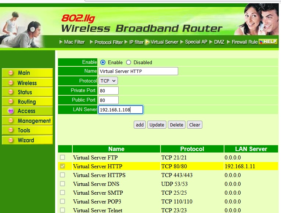The width and height of the screenshot is (281, 213).
Task: Focus the Name input field
Action: [x=138, y=71]
